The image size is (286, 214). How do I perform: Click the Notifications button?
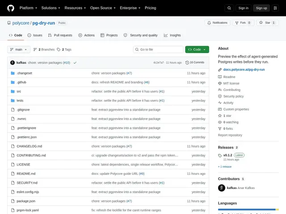(x=218, y=23)
